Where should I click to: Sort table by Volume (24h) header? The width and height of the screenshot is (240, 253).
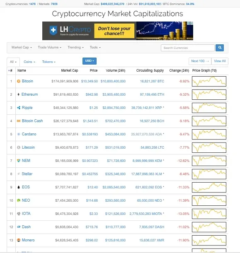(116, 70)
